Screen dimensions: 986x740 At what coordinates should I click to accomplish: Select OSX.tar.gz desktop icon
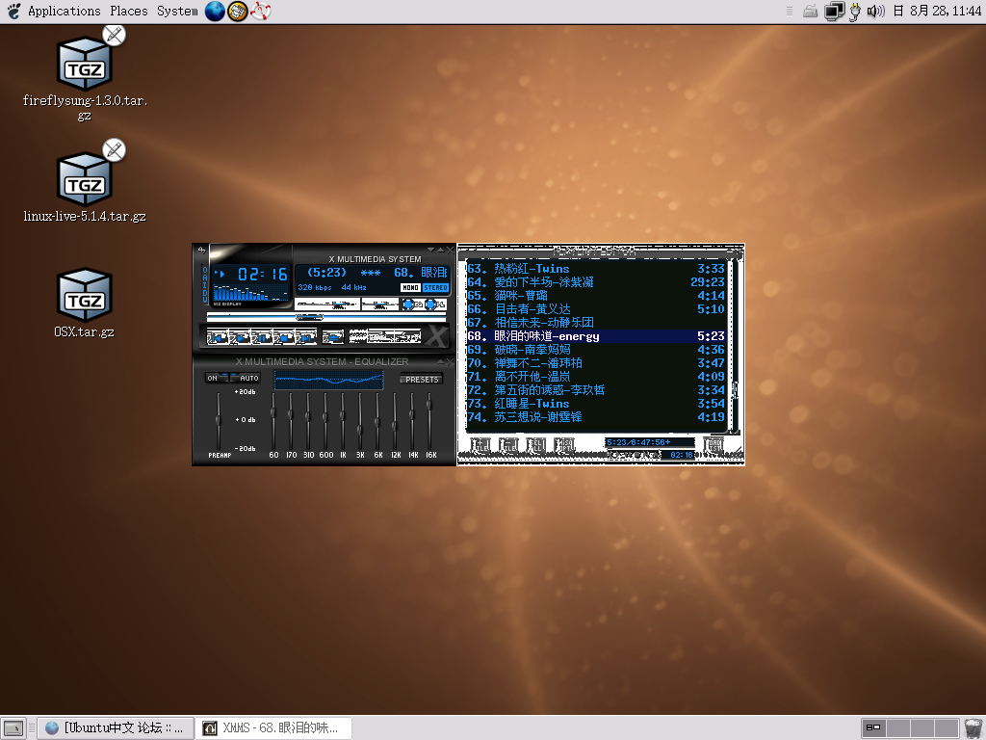tap(85, 304)
